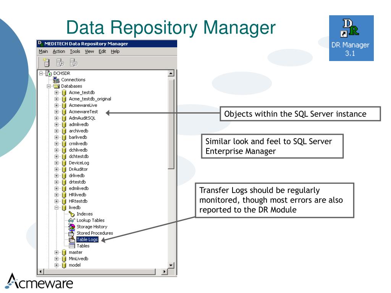Screen dimensions: 391x293
Task: Open the Edit menu
Action: (x=102, y=52)
